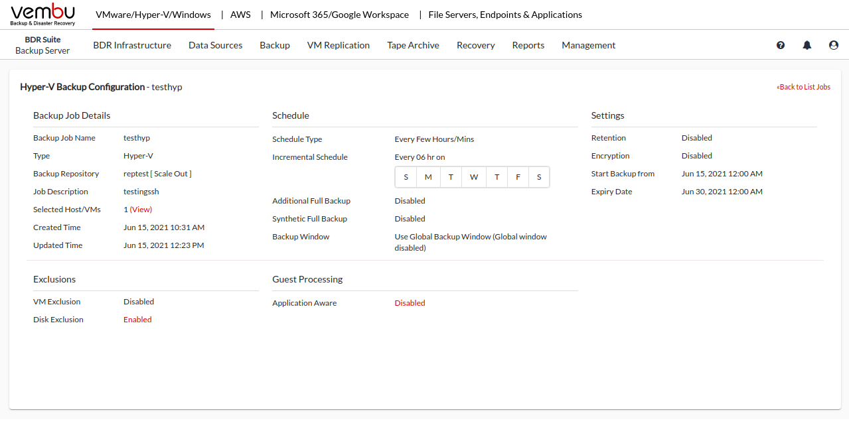849x439 pixels.
Task: Expand the Recovery menu
Action: point(475,45)
